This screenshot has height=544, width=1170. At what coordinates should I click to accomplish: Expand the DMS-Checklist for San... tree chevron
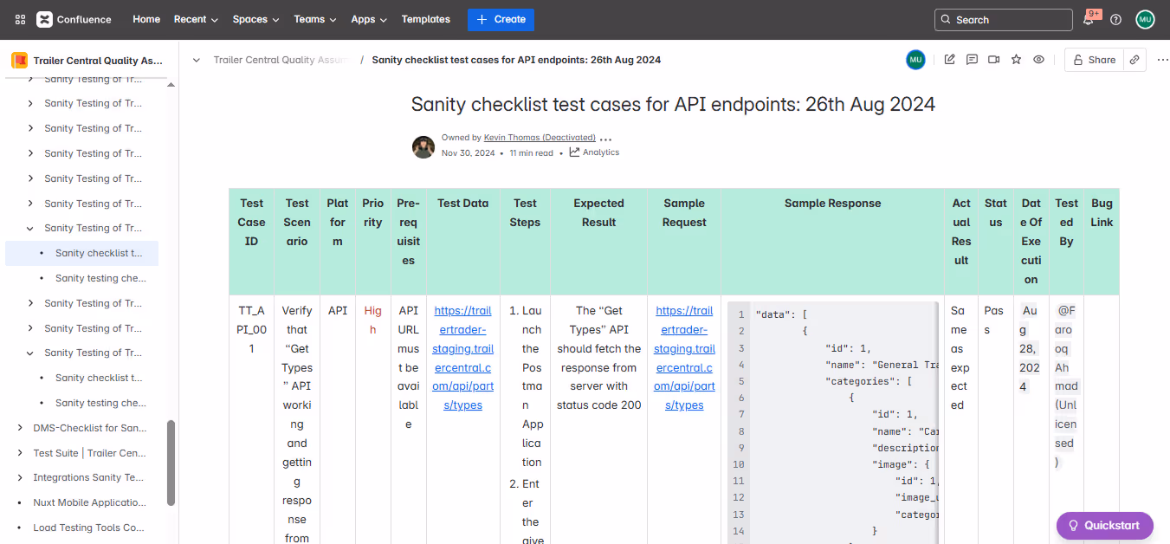(20, 428)
